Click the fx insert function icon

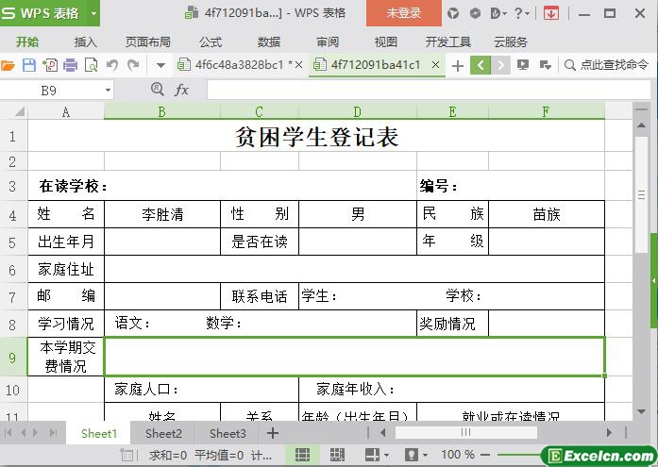(x=182, y=90)
